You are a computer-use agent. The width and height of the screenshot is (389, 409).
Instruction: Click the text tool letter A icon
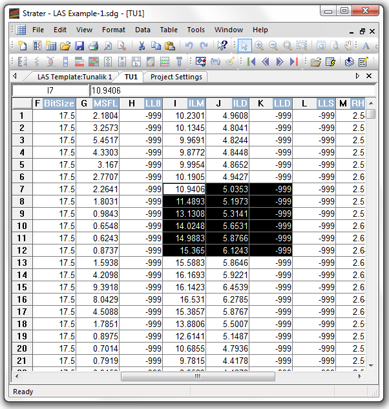click(x=366, y=46)
